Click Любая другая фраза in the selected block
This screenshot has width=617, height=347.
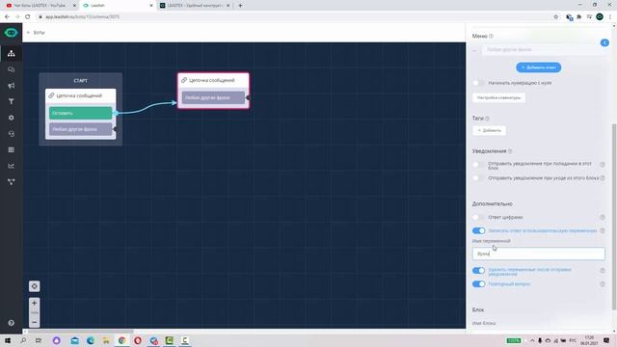pos(213,97)
